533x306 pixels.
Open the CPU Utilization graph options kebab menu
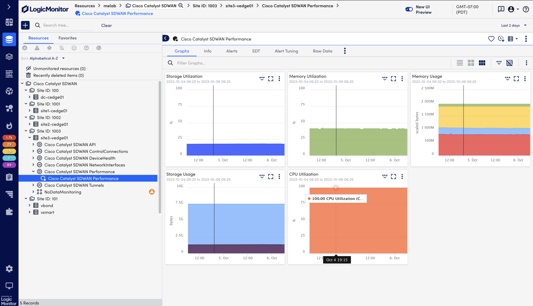tap(402, 176)
